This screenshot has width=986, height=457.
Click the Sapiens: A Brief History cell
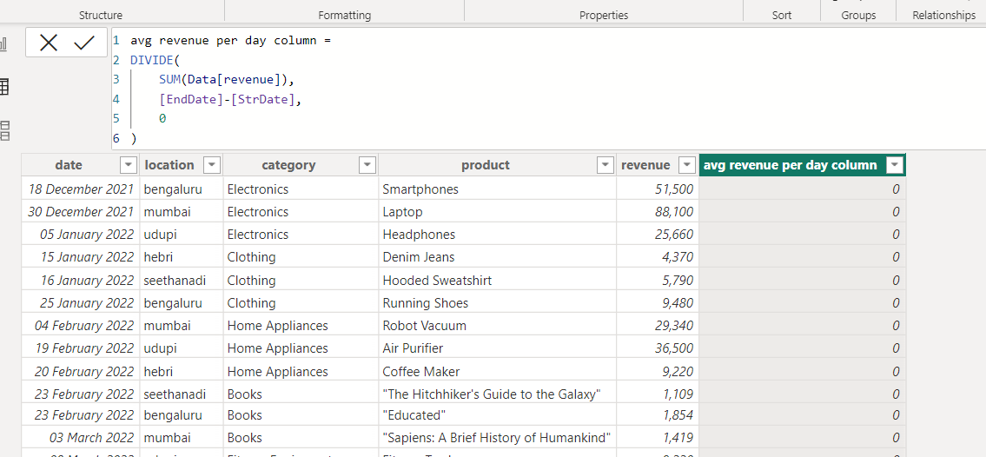498,438
